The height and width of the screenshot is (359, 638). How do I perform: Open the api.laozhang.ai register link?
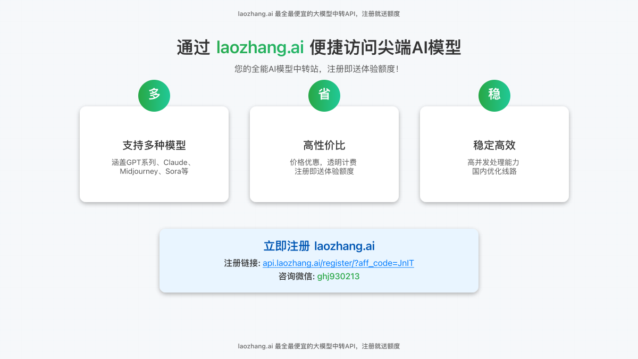pyautogui.click(x=338, y=263)
